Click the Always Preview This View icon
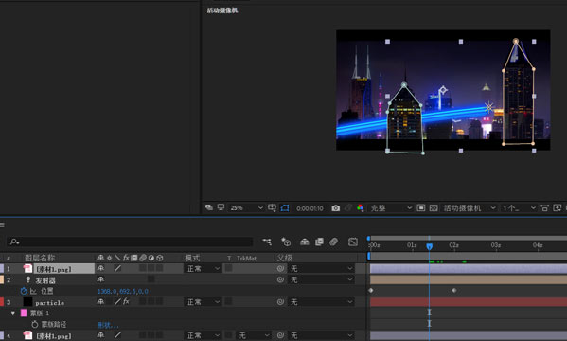The width and height of the screenshot is (567, 341). (209, 207)
